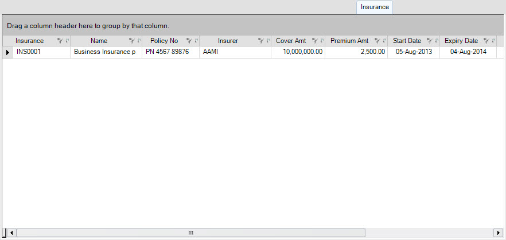Click the 10,000,000.00 cover amount cell
The image size is (506, 240).
[298, 52]
